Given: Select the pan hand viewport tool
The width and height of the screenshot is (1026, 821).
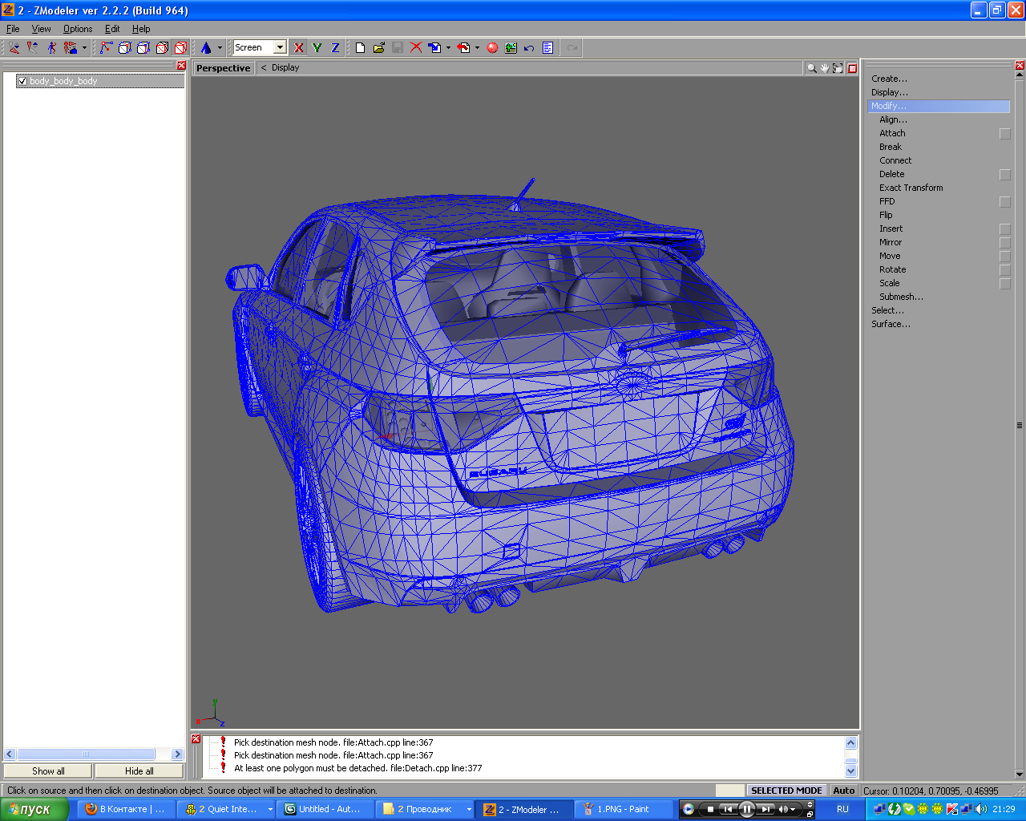Looking at the screenshot, I should pos(825,68).
